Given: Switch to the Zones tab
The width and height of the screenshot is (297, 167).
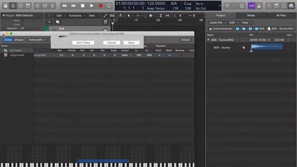Looking at the screenshot, I should pyautogui.click(x=8, y=40).
